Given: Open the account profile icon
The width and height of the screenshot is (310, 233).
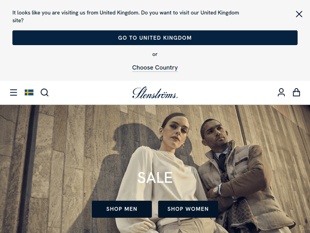Looking at the screenshot, I should pyautogui.click(x=281, y=92).
